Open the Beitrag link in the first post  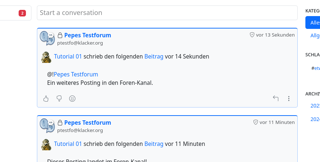click(154, 57)
